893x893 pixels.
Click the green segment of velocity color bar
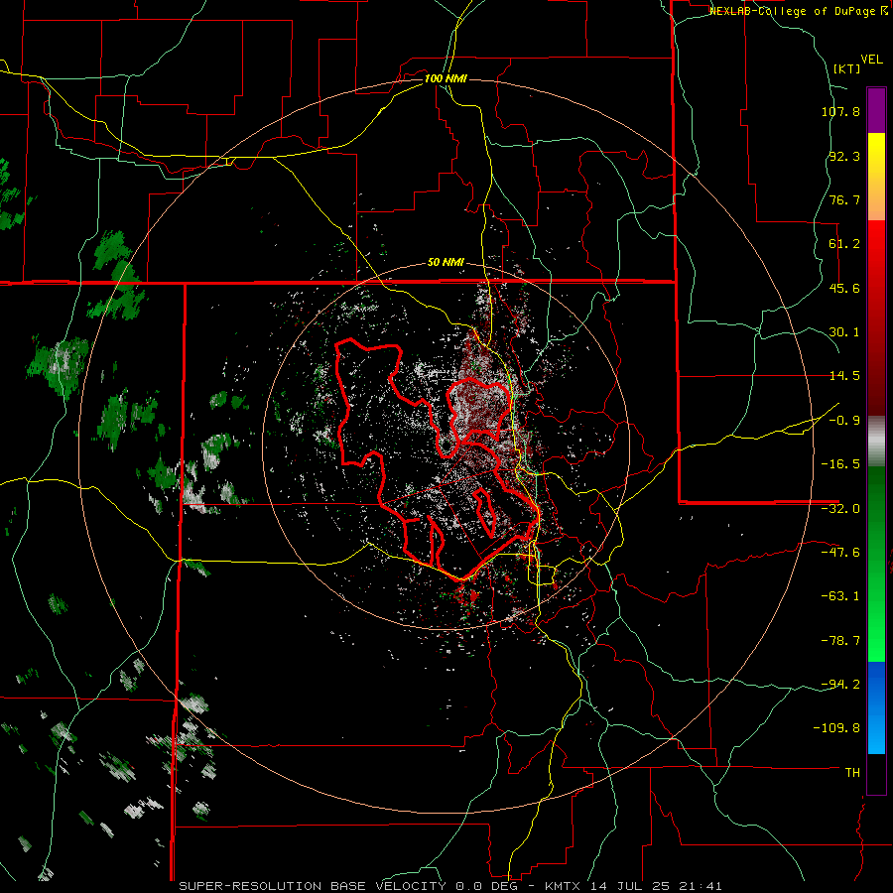[x=876, y=564]
